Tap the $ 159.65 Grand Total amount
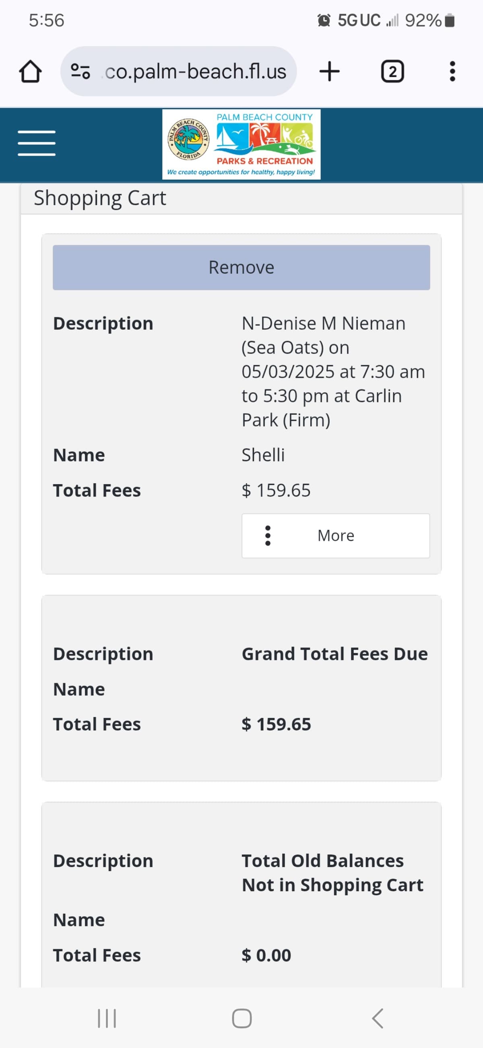The image size is (483, 1048). (276, 724)
